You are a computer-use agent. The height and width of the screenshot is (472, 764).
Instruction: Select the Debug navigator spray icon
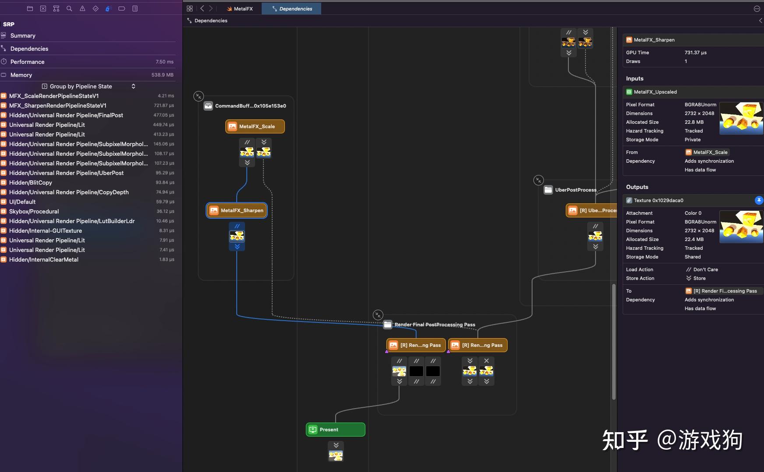click(109, 8)
